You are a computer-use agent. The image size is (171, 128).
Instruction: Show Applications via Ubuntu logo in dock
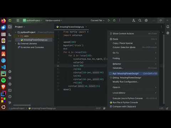coord(3,107)
